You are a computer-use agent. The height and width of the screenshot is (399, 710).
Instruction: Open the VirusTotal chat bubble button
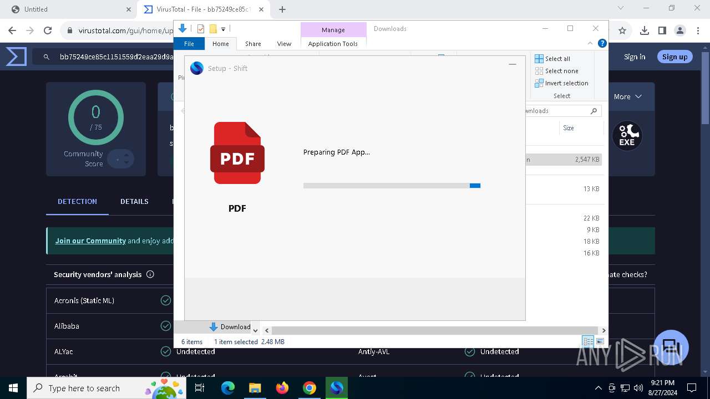pyautogui.click(x=671, y=347)
